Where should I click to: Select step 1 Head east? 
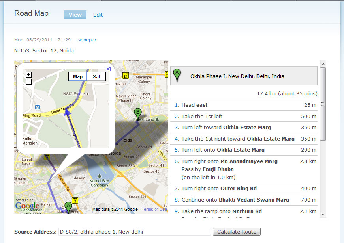pos(244,105)
